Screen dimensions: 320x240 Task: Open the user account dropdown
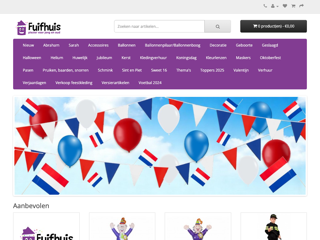[x=275, y=6]
